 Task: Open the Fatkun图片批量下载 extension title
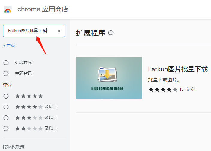click(178, 69)
